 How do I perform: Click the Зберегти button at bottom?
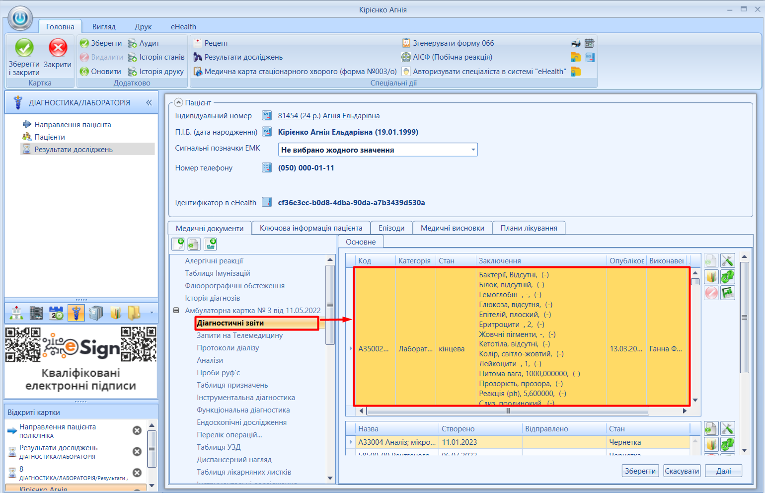click(x=640, y=471)
